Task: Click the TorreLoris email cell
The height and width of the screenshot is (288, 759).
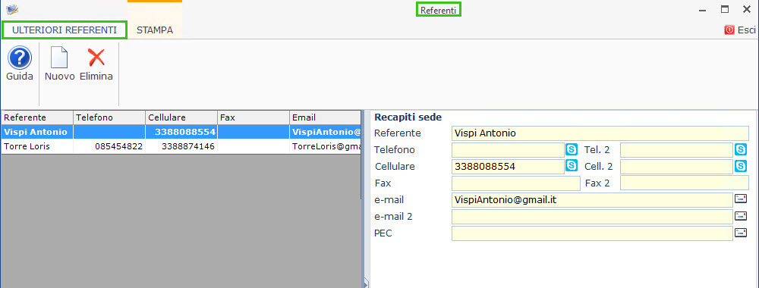Action: (x=326, y=146)
